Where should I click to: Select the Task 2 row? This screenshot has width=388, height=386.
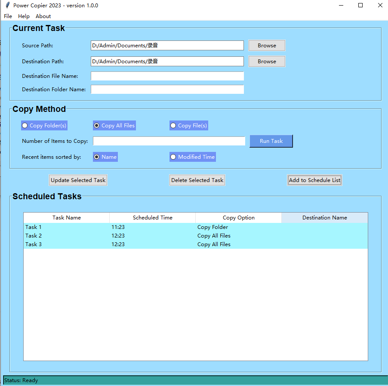pos(196,236)
